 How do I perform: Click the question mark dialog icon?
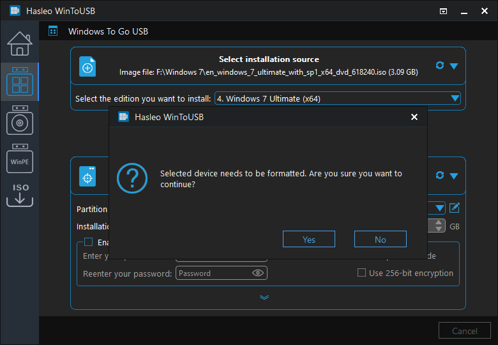tap(132, 178)
